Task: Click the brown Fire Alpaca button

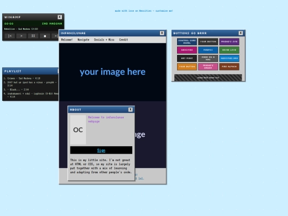Action: tap(229, 67)
